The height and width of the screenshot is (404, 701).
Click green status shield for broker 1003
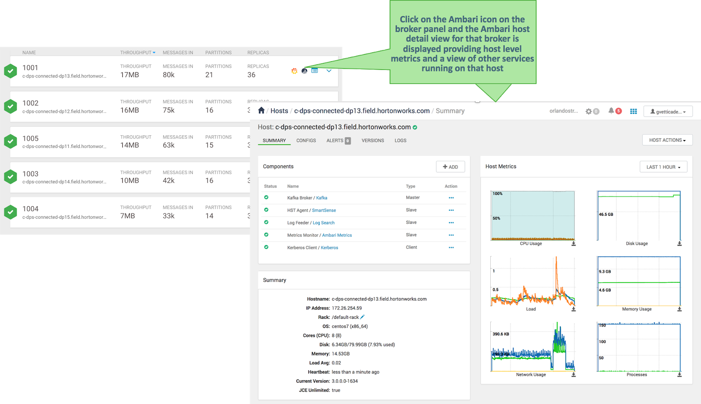pos(11,177)
